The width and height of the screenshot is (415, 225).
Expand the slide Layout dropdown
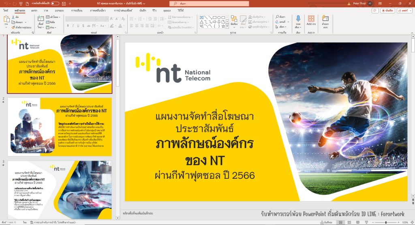(x=60, y=17)
